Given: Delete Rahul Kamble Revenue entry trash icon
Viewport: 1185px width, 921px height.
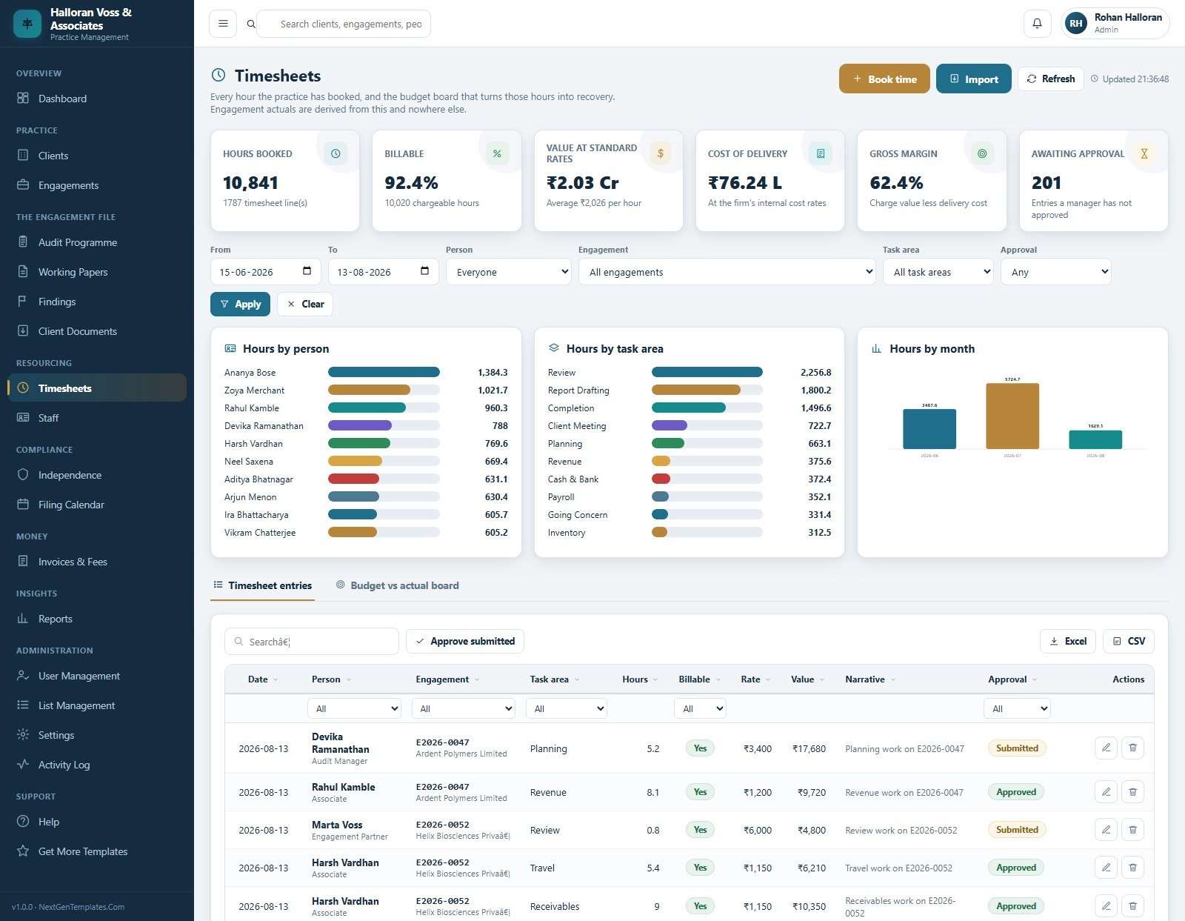Looking at the screenshot, I should tap(1132, 792).
